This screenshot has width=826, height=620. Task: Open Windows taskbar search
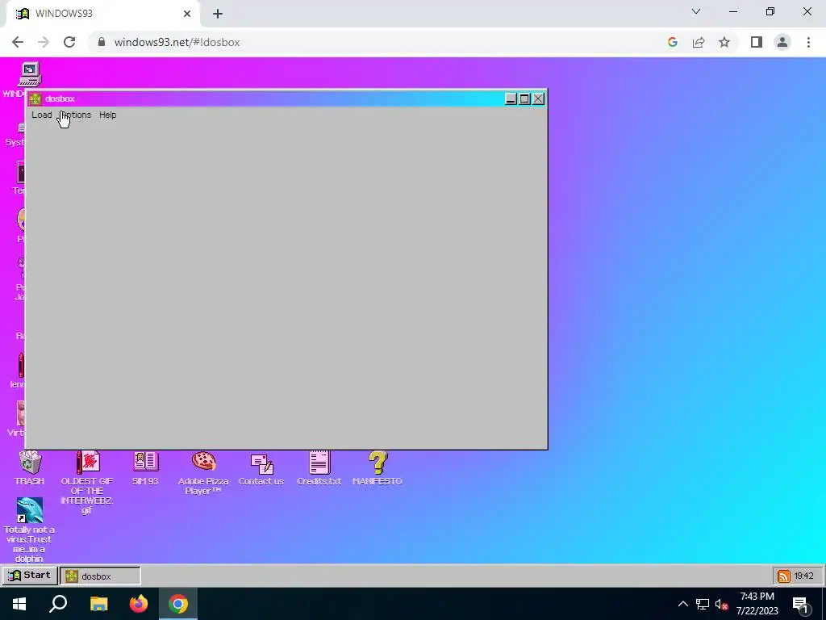click(x=58, y=604)
